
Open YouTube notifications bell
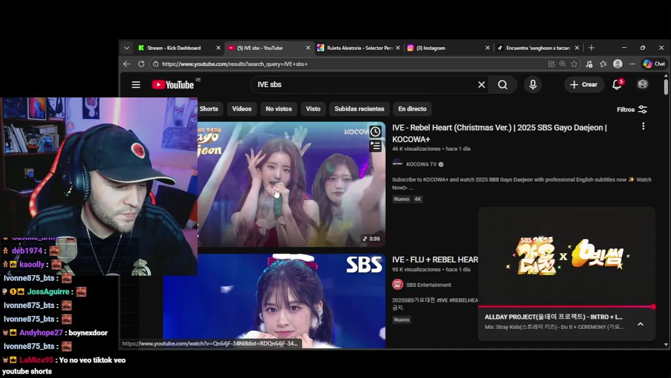click(617, 85)
